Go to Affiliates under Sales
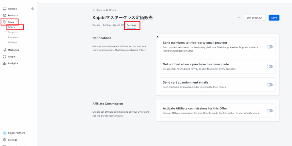The height and width of the screenshot is (146, 292). tap(13, 42)
